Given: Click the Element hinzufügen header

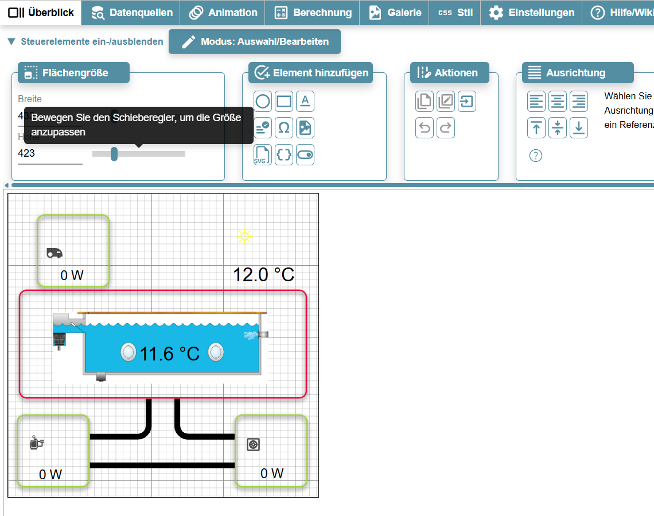Looking at the screenshot, I should click(x=311, y=72).
